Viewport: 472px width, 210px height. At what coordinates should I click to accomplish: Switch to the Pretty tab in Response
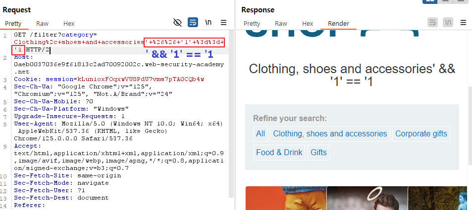click(252, 23)
